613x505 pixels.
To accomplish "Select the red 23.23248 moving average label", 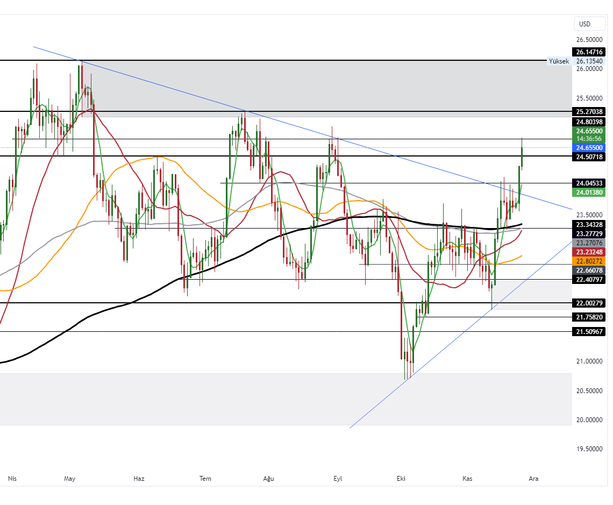I will coord(589,252).
